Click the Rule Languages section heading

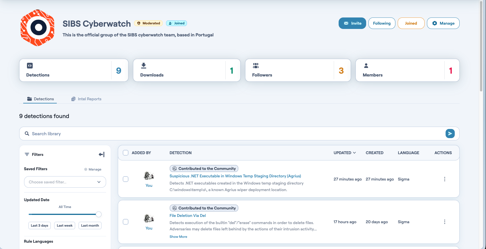click(x=39, y=241)
